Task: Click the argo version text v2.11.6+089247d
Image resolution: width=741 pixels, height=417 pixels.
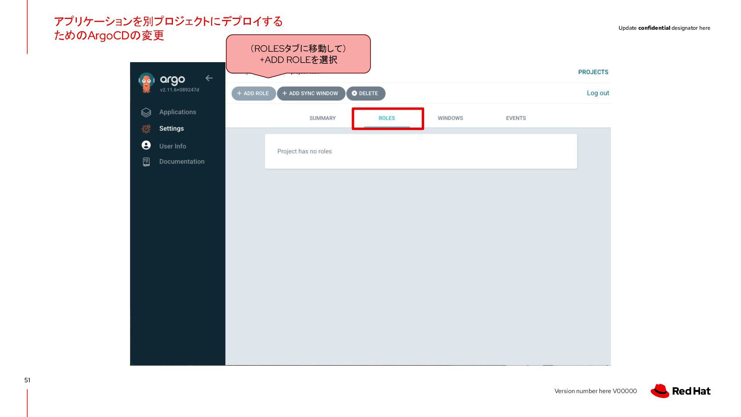Action: pyautogui.click(x=179, y=90)
